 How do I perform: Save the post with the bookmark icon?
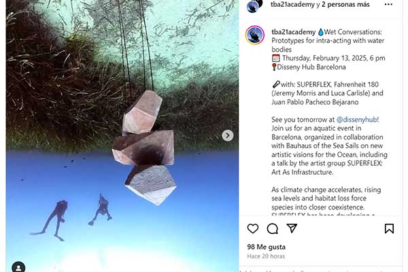389,228
